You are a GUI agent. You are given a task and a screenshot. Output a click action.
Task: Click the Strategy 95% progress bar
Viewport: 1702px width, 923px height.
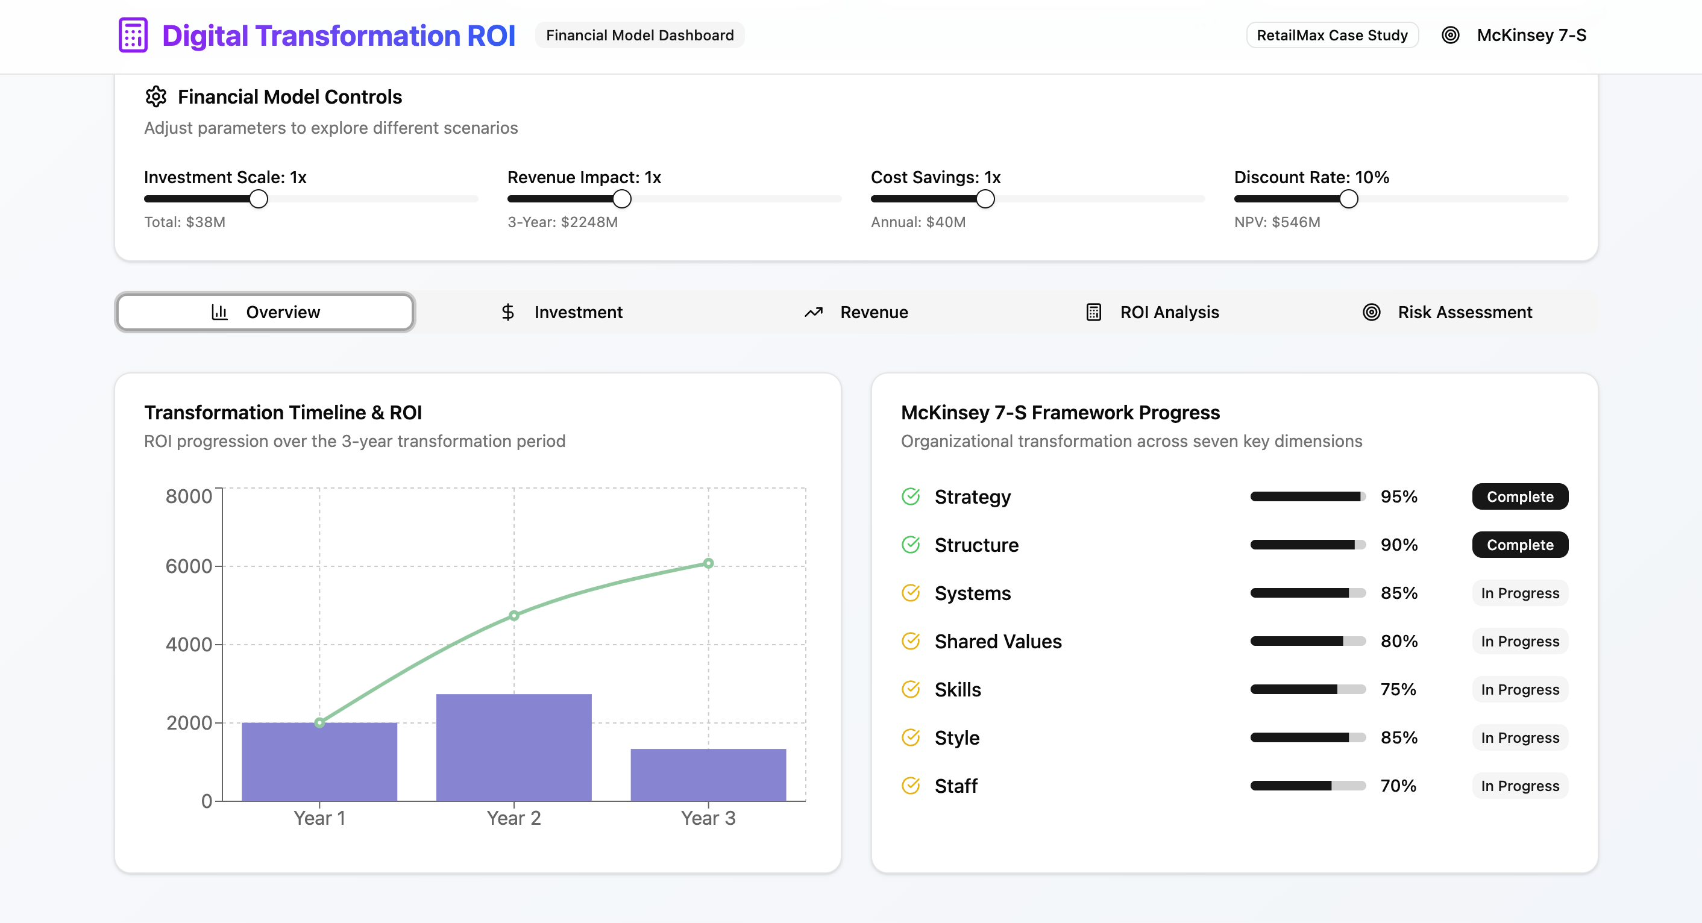coord(1308,496)
